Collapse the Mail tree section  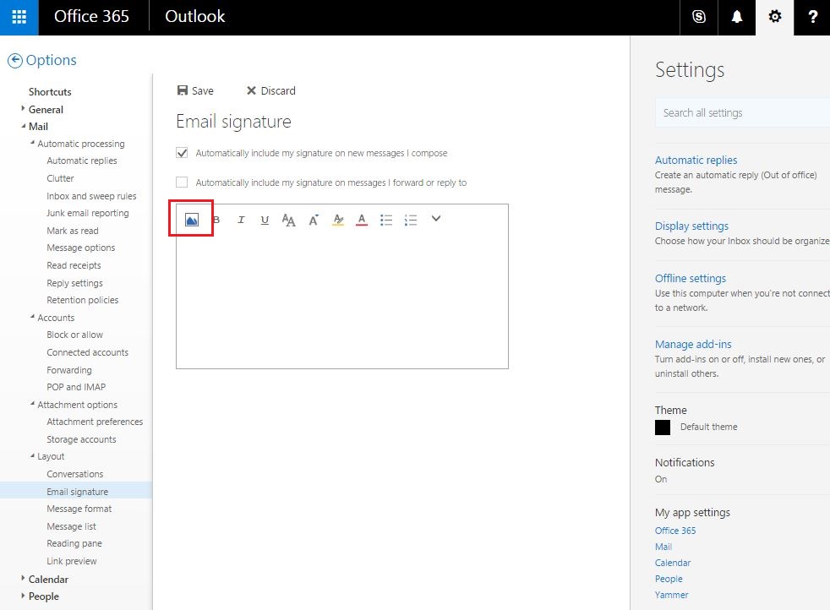(23, 126)
